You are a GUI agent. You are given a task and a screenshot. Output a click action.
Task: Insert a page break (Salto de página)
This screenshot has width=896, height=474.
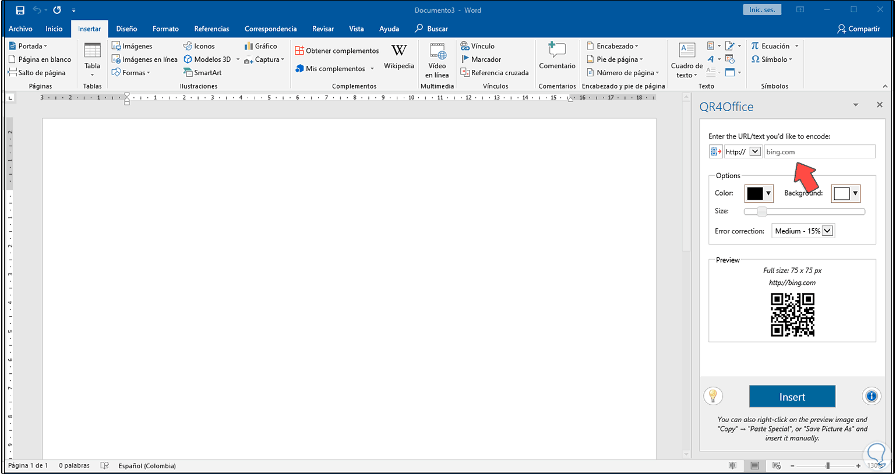coord(37,73)
